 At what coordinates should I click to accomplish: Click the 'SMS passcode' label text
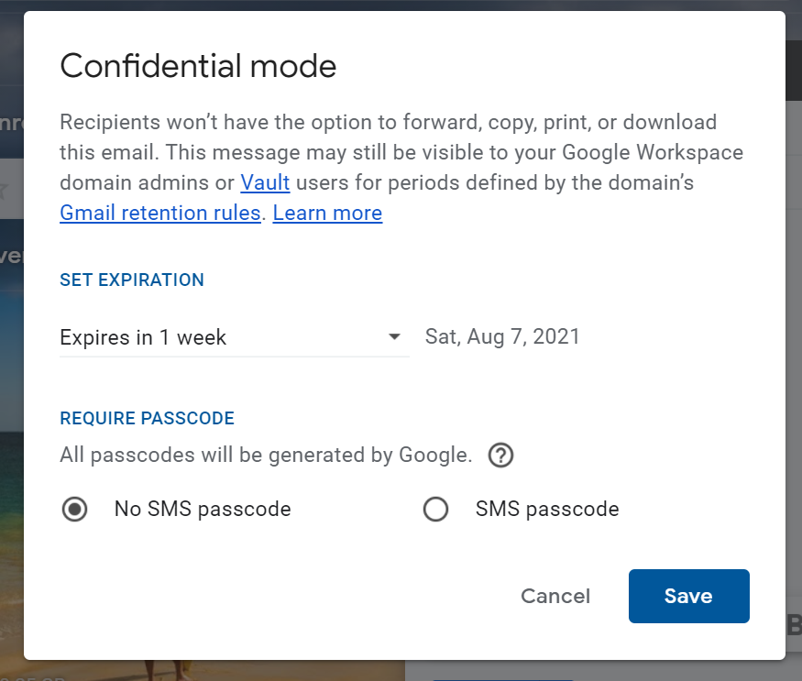coord(547,509)
